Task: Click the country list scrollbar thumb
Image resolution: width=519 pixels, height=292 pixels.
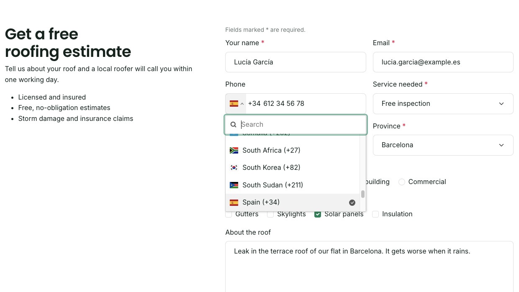Action: (363, 194)
